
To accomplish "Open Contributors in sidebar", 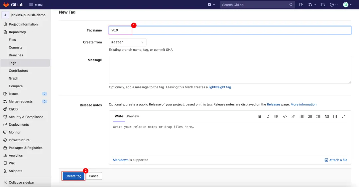I will (18, 71).
